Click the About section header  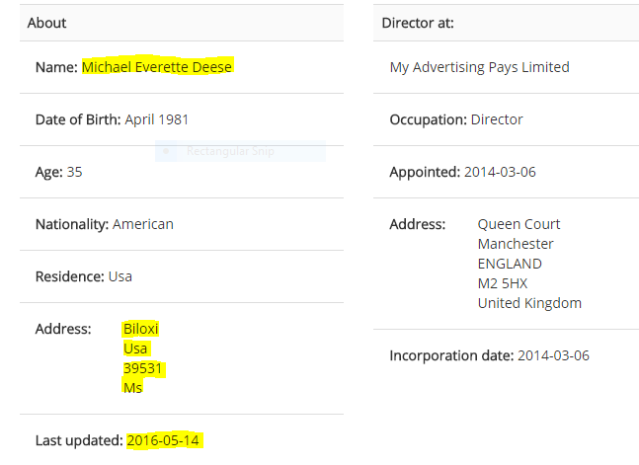(182, 23)
